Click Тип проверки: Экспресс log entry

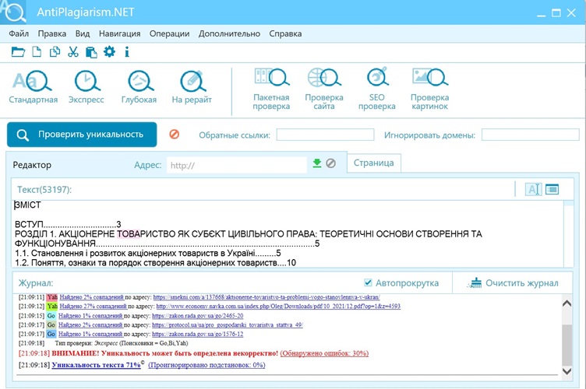coord(122,343)
